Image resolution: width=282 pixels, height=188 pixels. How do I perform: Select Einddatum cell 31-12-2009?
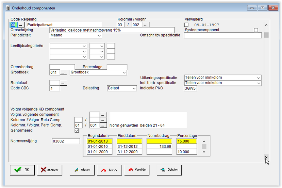click(129, 152)
